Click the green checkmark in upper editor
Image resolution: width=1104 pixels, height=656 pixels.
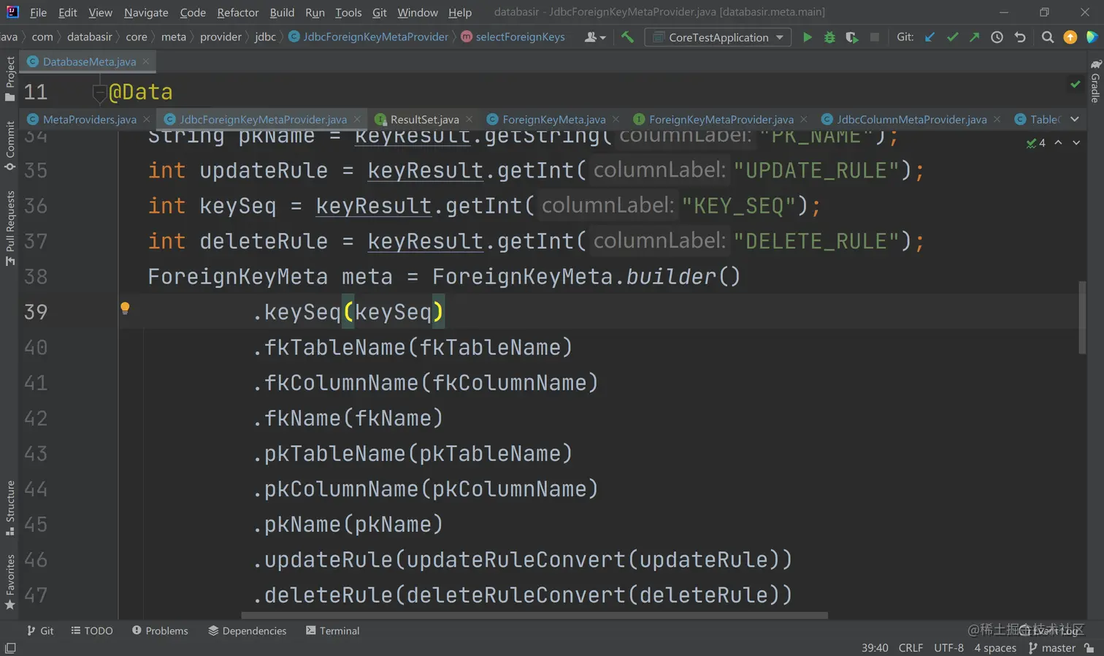(x=1076, y=85)
